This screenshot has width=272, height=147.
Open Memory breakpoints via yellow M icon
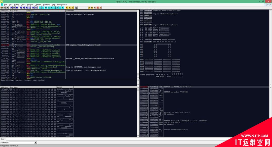(70, 8)
